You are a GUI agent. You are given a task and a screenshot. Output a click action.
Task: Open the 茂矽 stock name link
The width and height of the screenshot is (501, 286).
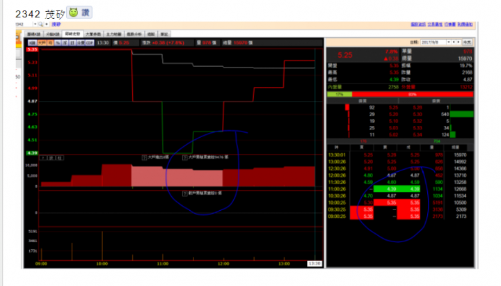(x=56, y=24)
